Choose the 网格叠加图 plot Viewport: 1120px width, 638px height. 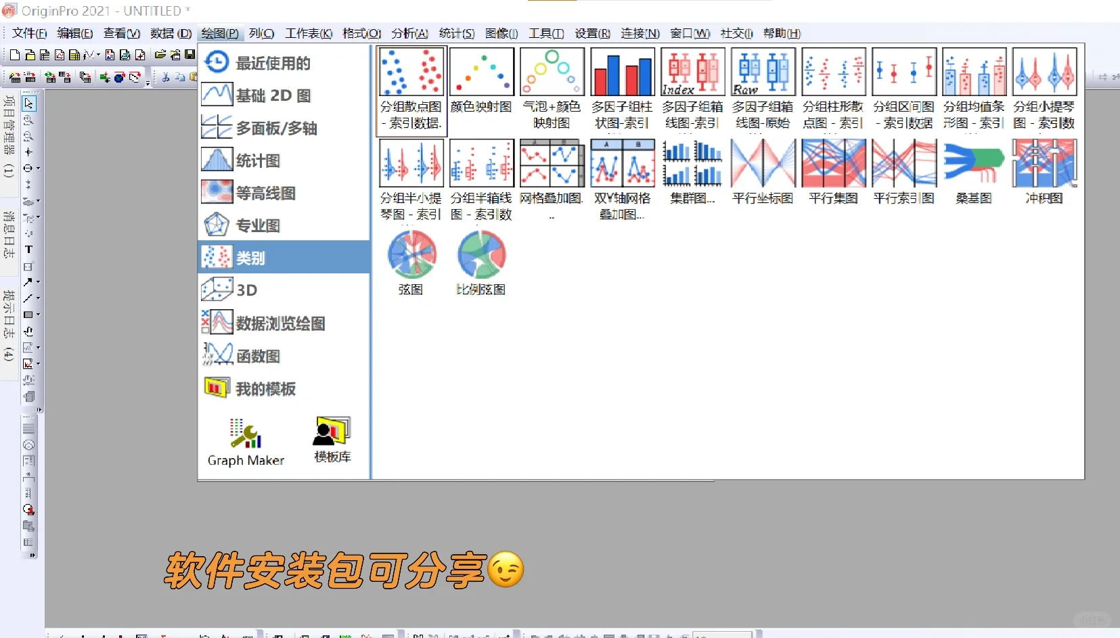tap(552, 181)
